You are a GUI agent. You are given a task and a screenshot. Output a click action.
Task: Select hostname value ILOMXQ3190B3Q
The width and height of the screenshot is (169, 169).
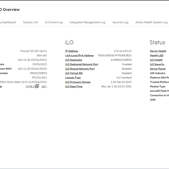coord(121,60)
